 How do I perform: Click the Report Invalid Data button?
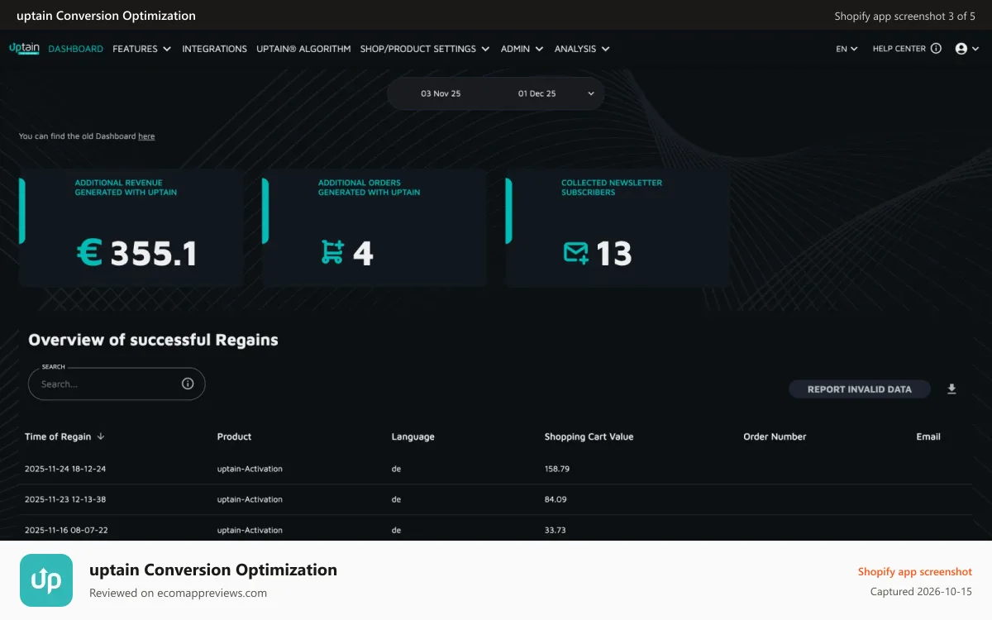[x=860, y=389]
